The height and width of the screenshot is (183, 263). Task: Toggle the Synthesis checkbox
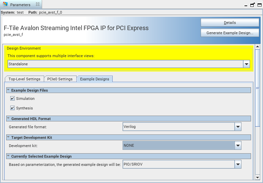coord(13,108)
